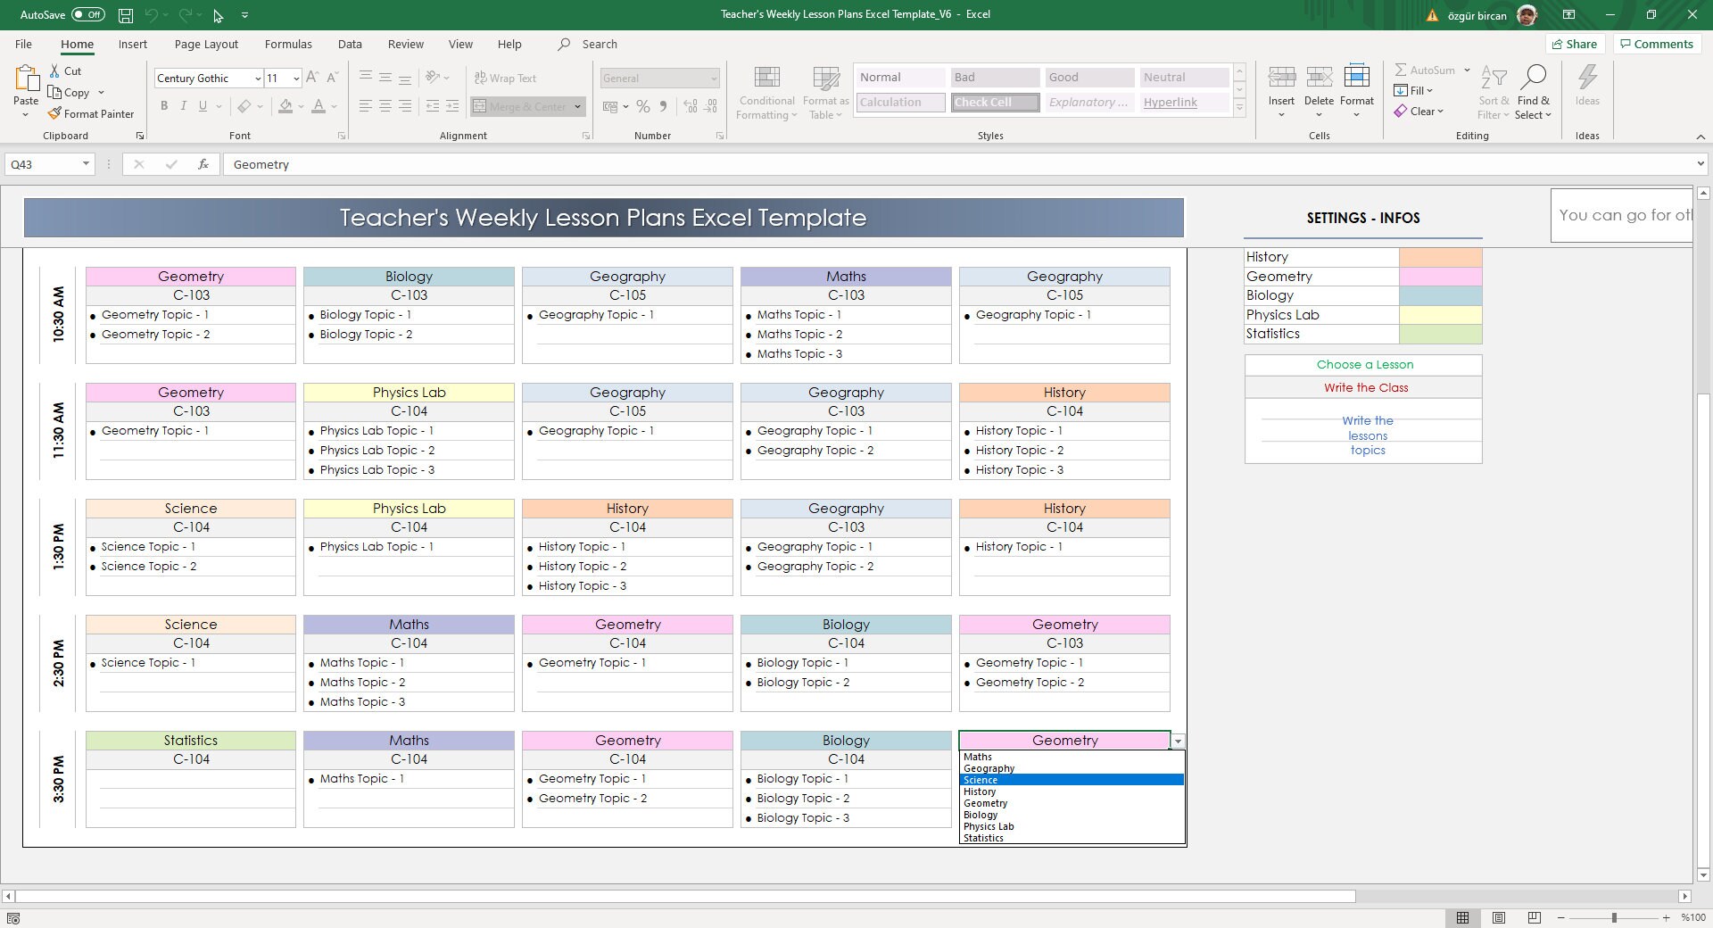Select the Format Painter tool
Image resolution: width=1713 pixels, height=928 pixels.
92,113
